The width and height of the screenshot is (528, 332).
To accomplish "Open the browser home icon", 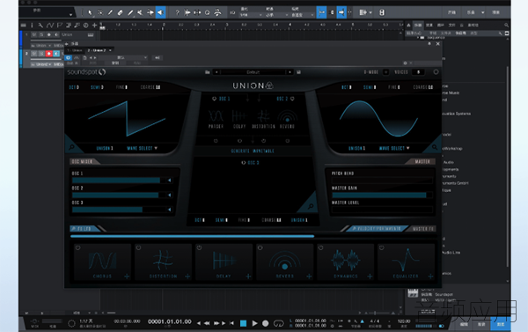I will coord(408,26).
